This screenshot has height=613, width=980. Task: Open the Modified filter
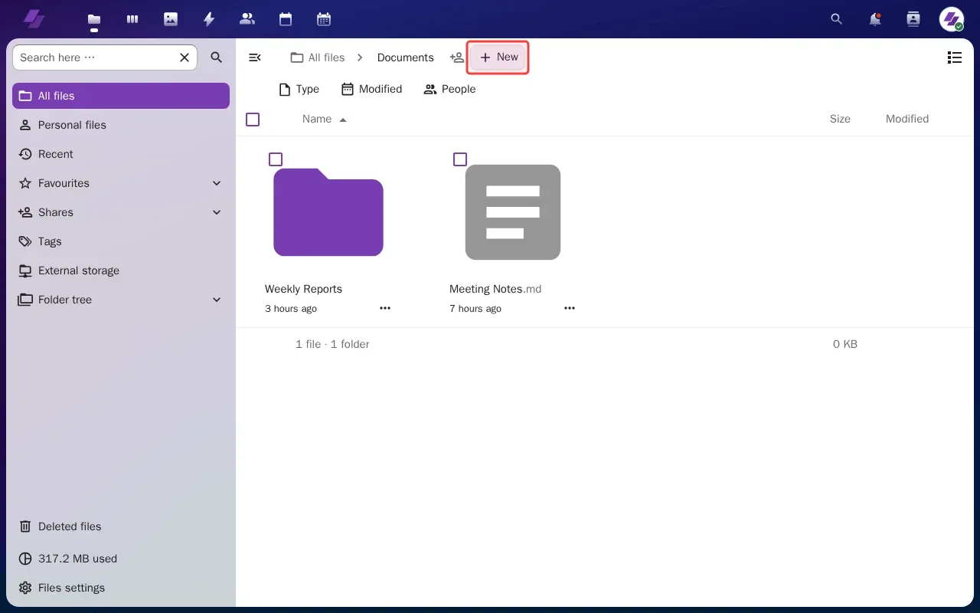pyautogui.click(x=371, y=89)
